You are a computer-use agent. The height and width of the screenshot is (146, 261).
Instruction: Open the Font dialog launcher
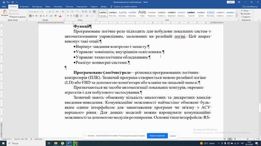(x=64, y=20)
